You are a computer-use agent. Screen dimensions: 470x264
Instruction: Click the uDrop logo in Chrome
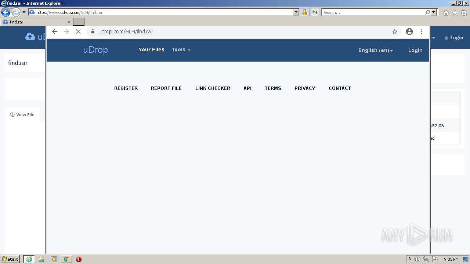point(95,50)
